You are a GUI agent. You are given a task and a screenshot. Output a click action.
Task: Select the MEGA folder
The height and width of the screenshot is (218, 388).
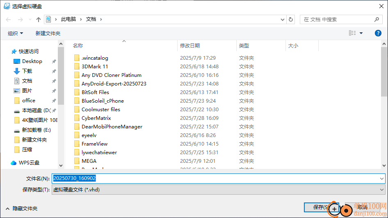coord(89,161)
